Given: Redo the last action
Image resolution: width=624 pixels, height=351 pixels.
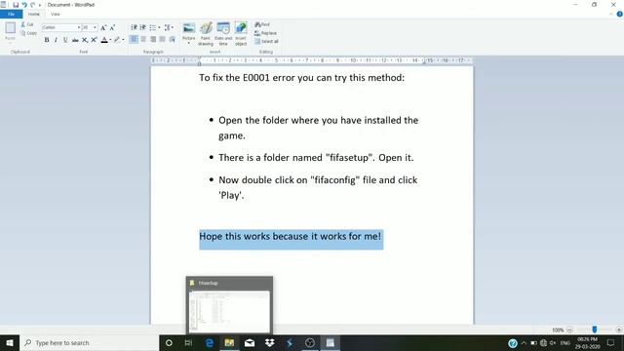Looking at the screenshot, I should tap(32, 5).
